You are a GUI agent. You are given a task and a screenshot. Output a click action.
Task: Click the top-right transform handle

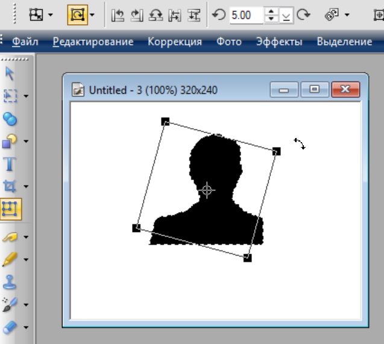point(277,151)
